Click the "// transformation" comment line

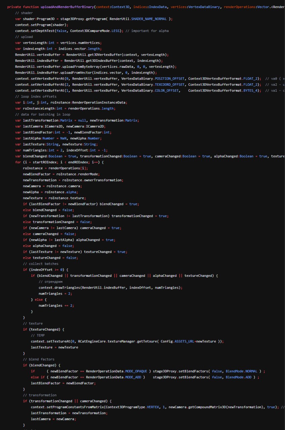[x=40, y=395]
